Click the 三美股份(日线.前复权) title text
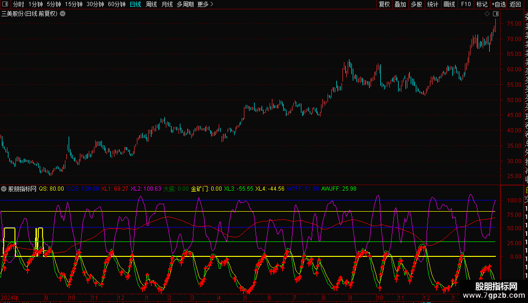 coord(29,14)
